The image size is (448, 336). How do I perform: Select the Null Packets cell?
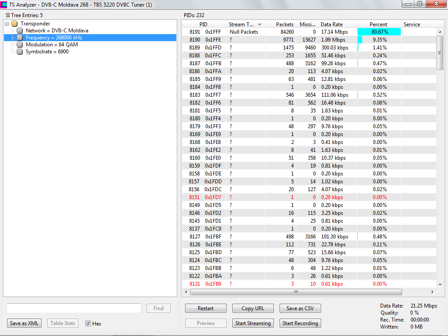coord(244,32)
